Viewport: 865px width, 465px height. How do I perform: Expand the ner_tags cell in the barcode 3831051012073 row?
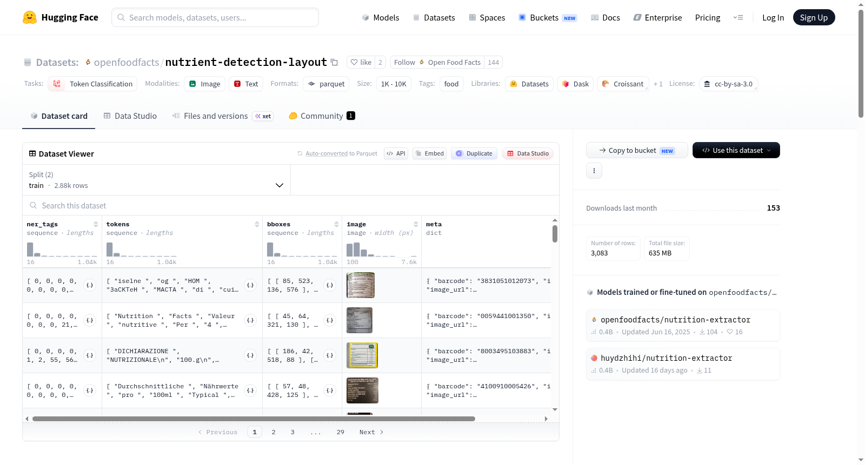90,285
